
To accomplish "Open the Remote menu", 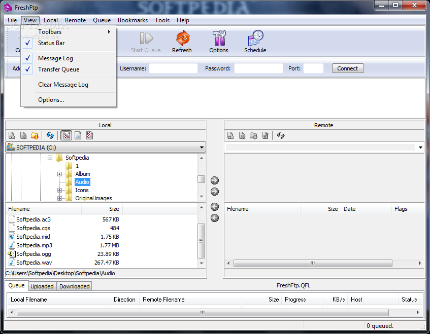I will pos(76,20).
